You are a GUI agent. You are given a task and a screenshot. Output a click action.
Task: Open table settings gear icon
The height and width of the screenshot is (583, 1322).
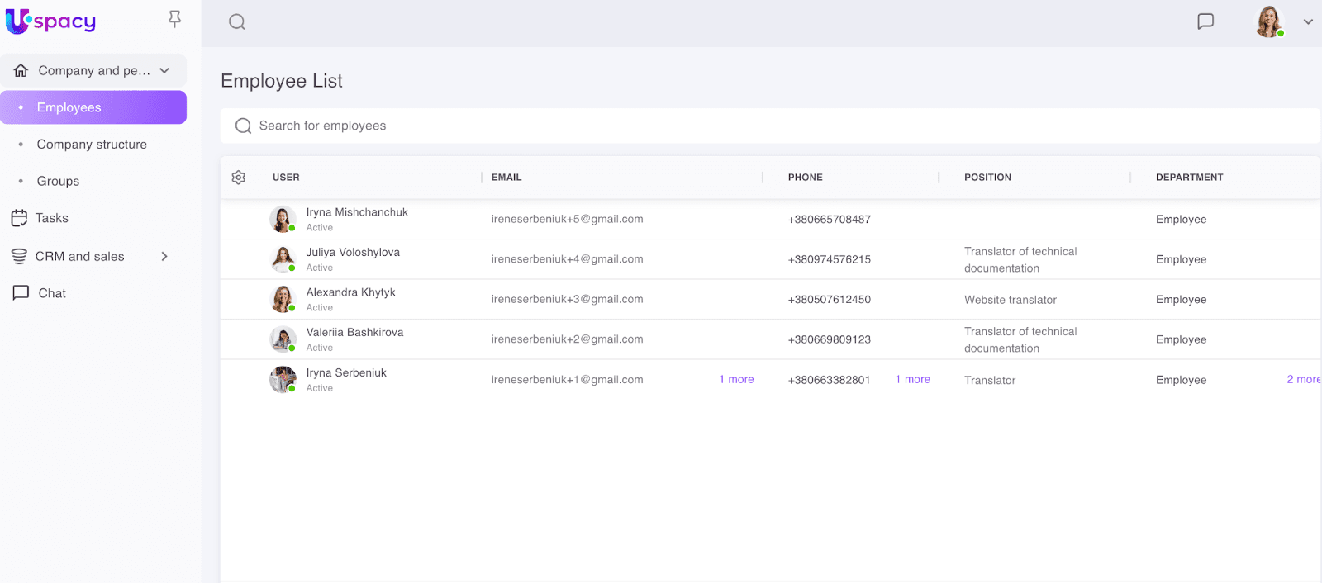[239, 178]
